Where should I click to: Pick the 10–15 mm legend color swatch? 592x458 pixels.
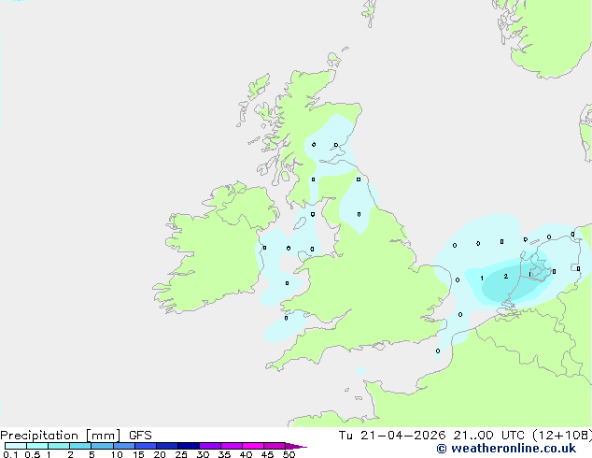(124, 446)
